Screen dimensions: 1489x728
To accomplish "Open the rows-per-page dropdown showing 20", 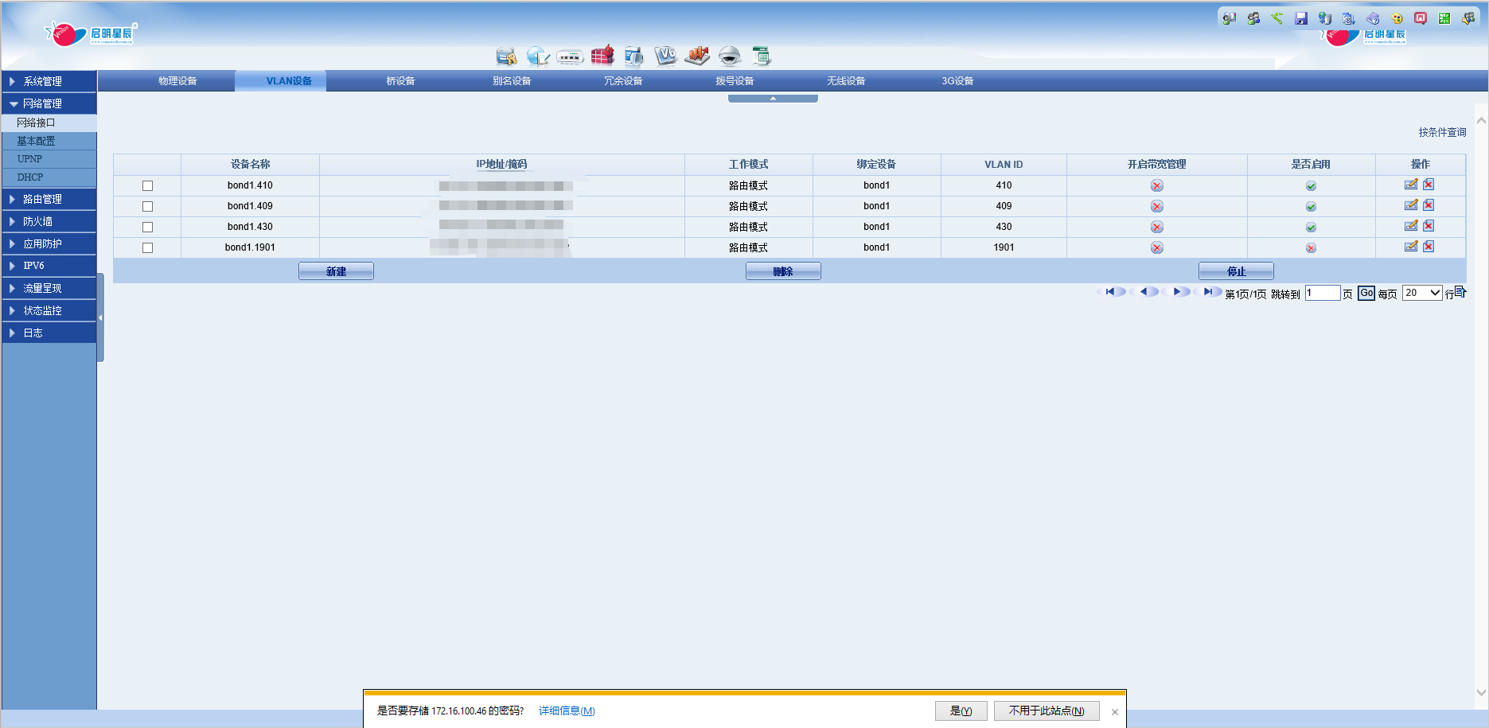I will pyautogui.click(x=1422, y=293).
